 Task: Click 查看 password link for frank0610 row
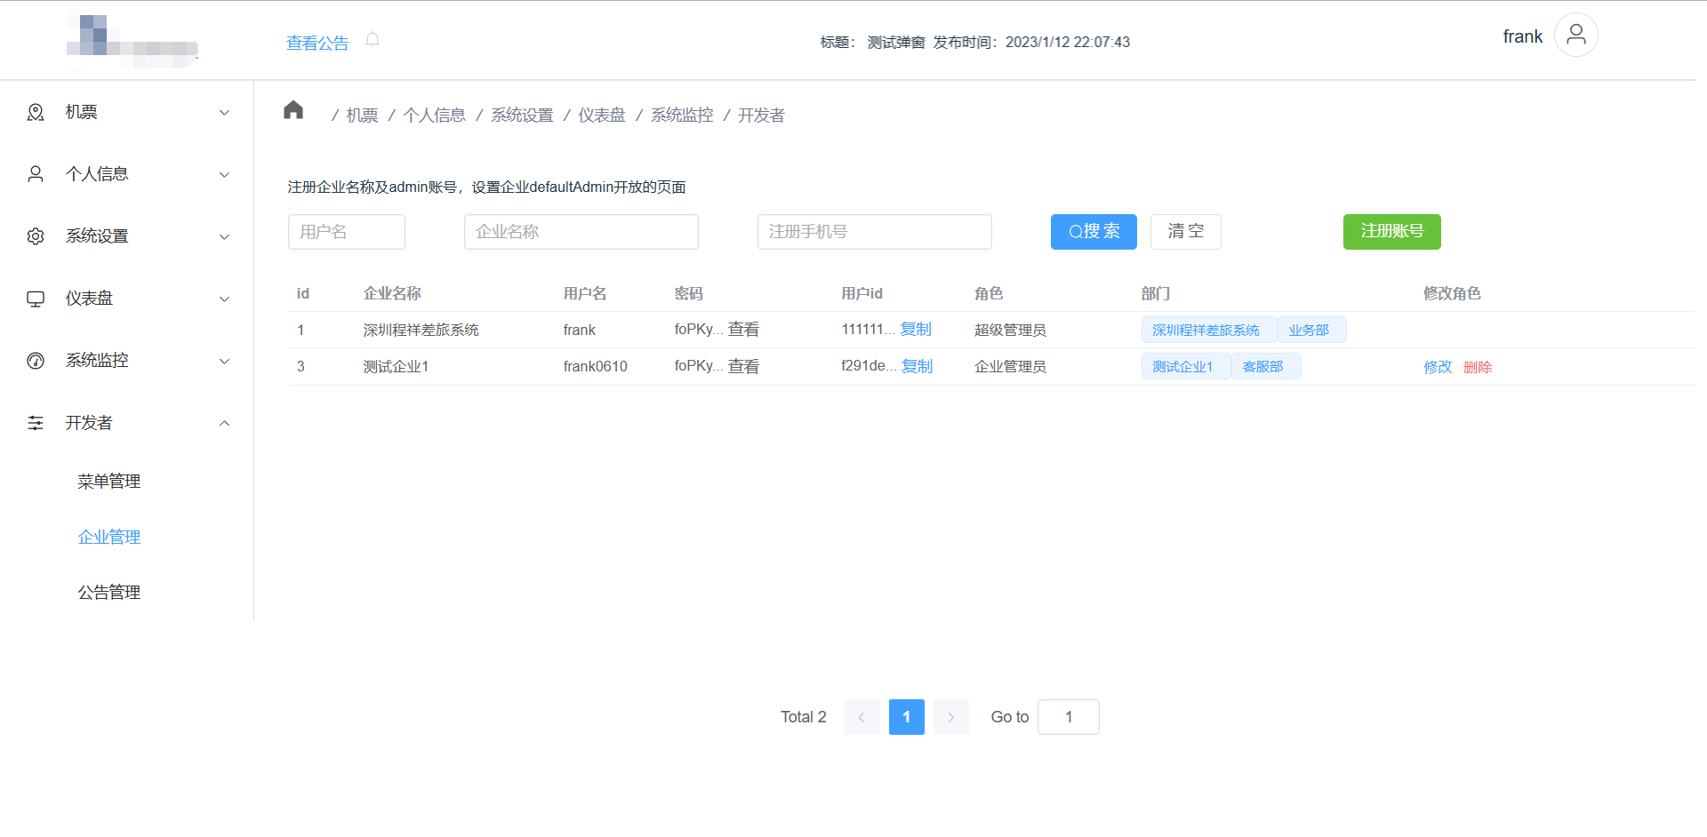click(x=744, y=366)
